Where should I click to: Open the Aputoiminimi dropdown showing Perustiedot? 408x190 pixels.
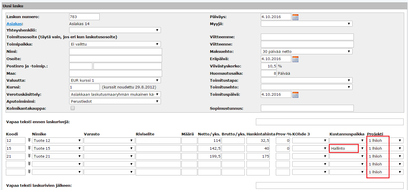pos(115,101)
